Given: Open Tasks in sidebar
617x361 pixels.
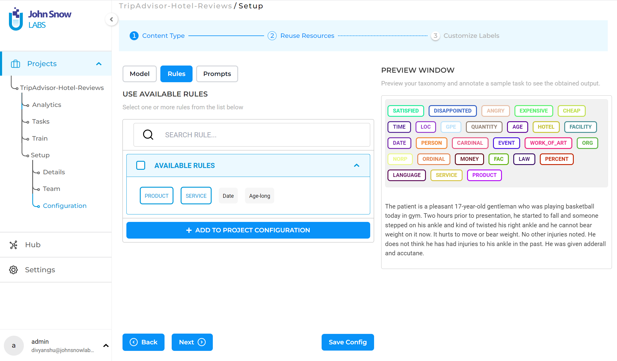Looking at the screenshot, I should [41, 122].
